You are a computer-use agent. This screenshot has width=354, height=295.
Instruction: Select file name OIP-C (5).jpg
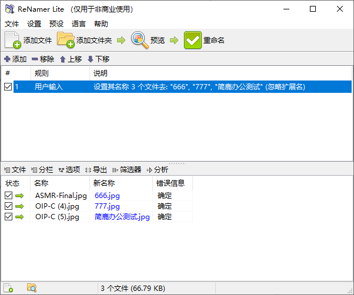tap(57, 217)
